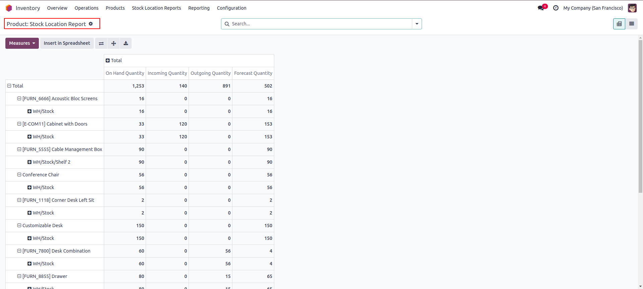
Task: Download the pivot table as xlsx
Action: [x=126, y=43]
